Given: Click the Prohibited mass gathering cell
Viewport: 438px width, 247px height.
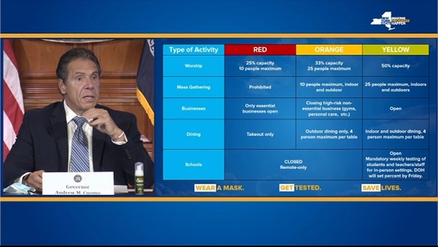Looking at the screenshot, I should (x=260, y=87).
